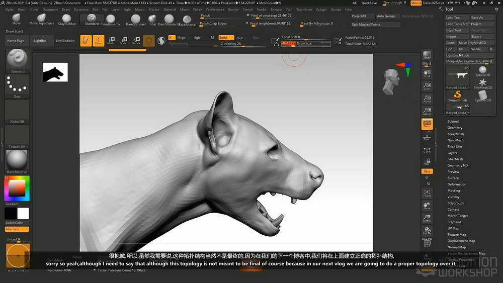Click the Scroll canvas icon

427,74
